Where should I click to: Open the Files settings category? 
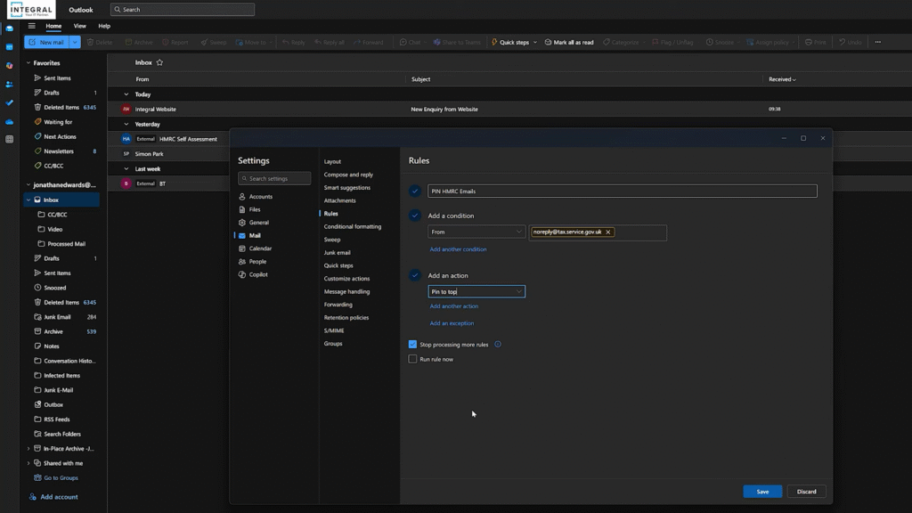(x=255, y=209)
